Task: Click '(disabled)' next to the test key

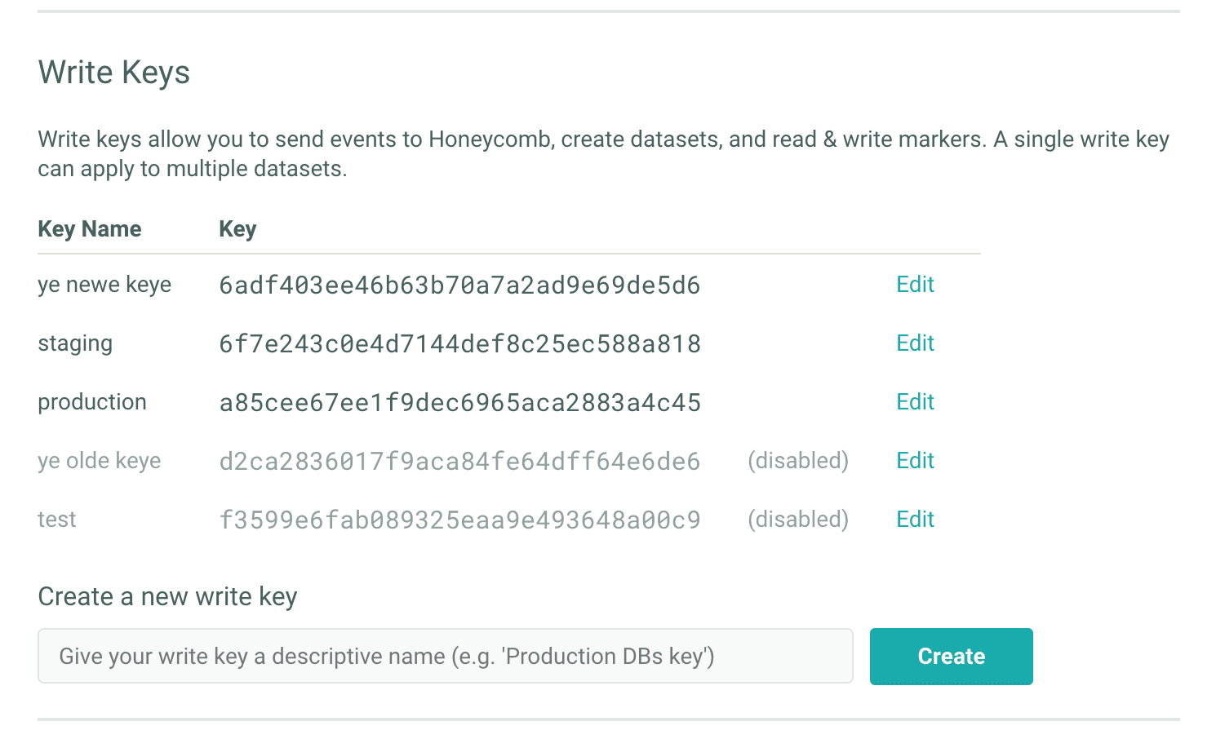Action: [797, 519]
